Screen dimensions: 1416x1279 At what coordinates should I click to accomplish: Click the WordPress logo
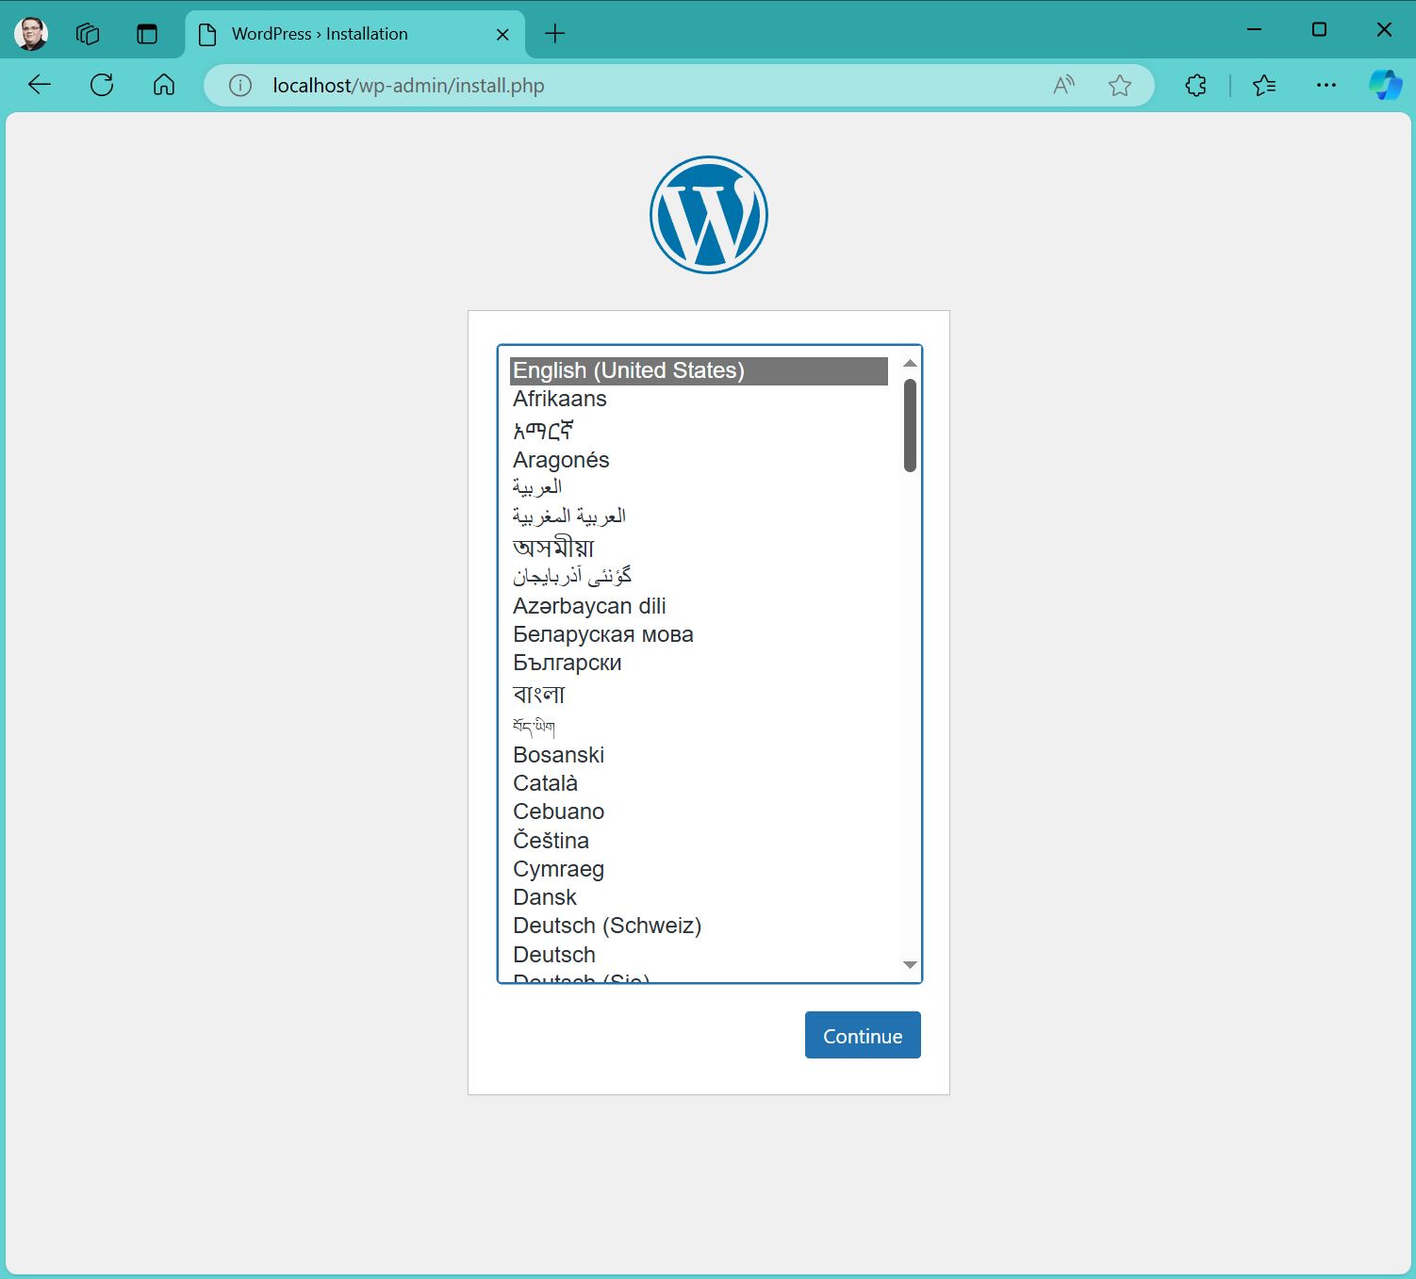pyautogui.click(x=708, y=215)
